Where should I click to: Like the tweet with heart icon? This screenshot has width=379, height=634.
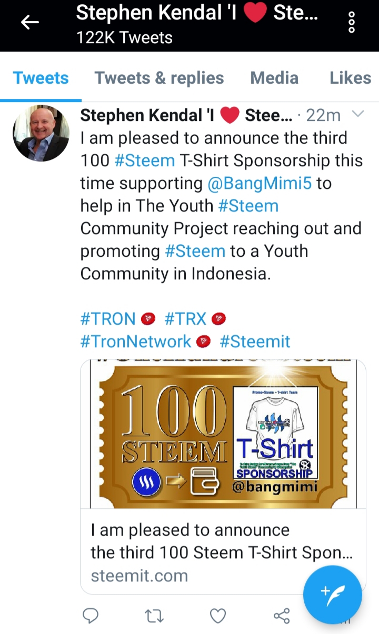218,615
